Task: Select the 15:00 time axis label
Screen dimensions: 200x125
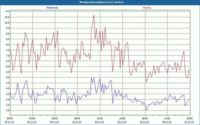Action: pos(122,118)
